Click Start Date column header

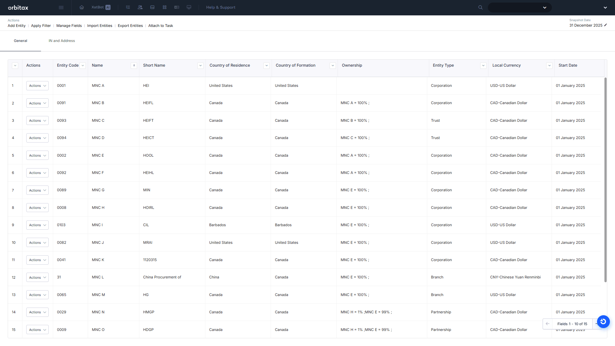point(568,65)
